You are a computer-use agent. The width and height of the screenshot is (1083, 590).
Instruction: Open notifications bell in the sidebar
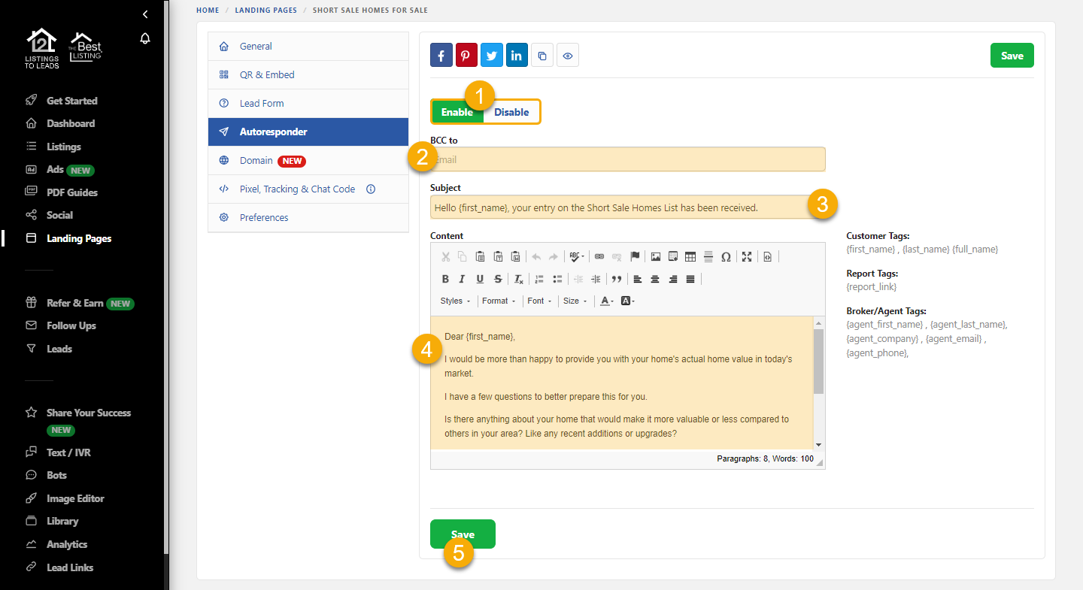pyautogui.click(x=145, y=39)
